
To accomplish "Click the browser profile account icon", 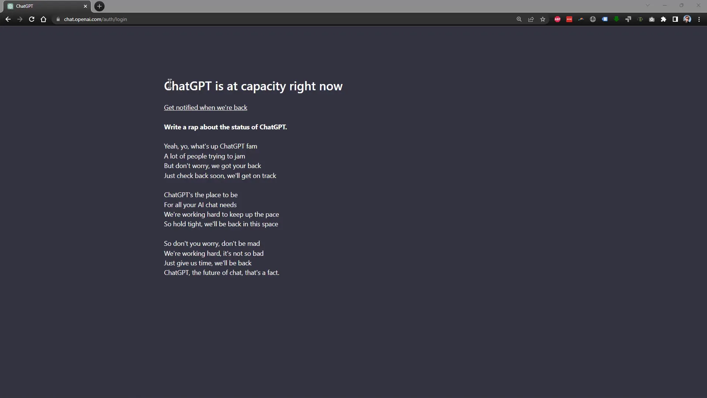I will pyautogui.click(x=687, y=19).
